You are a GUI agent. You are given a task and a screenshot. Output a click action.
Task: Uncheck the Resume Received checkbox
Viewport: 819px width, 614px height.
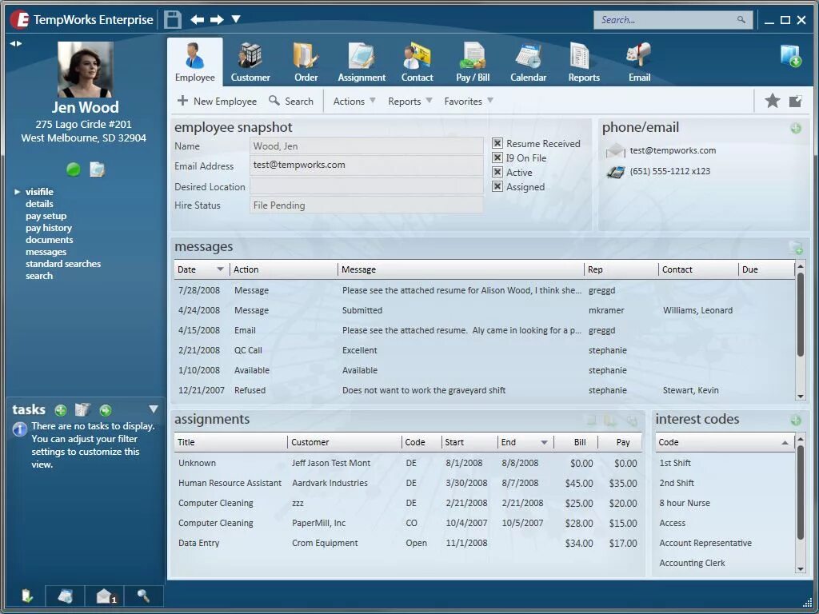(x=497, y=143)
